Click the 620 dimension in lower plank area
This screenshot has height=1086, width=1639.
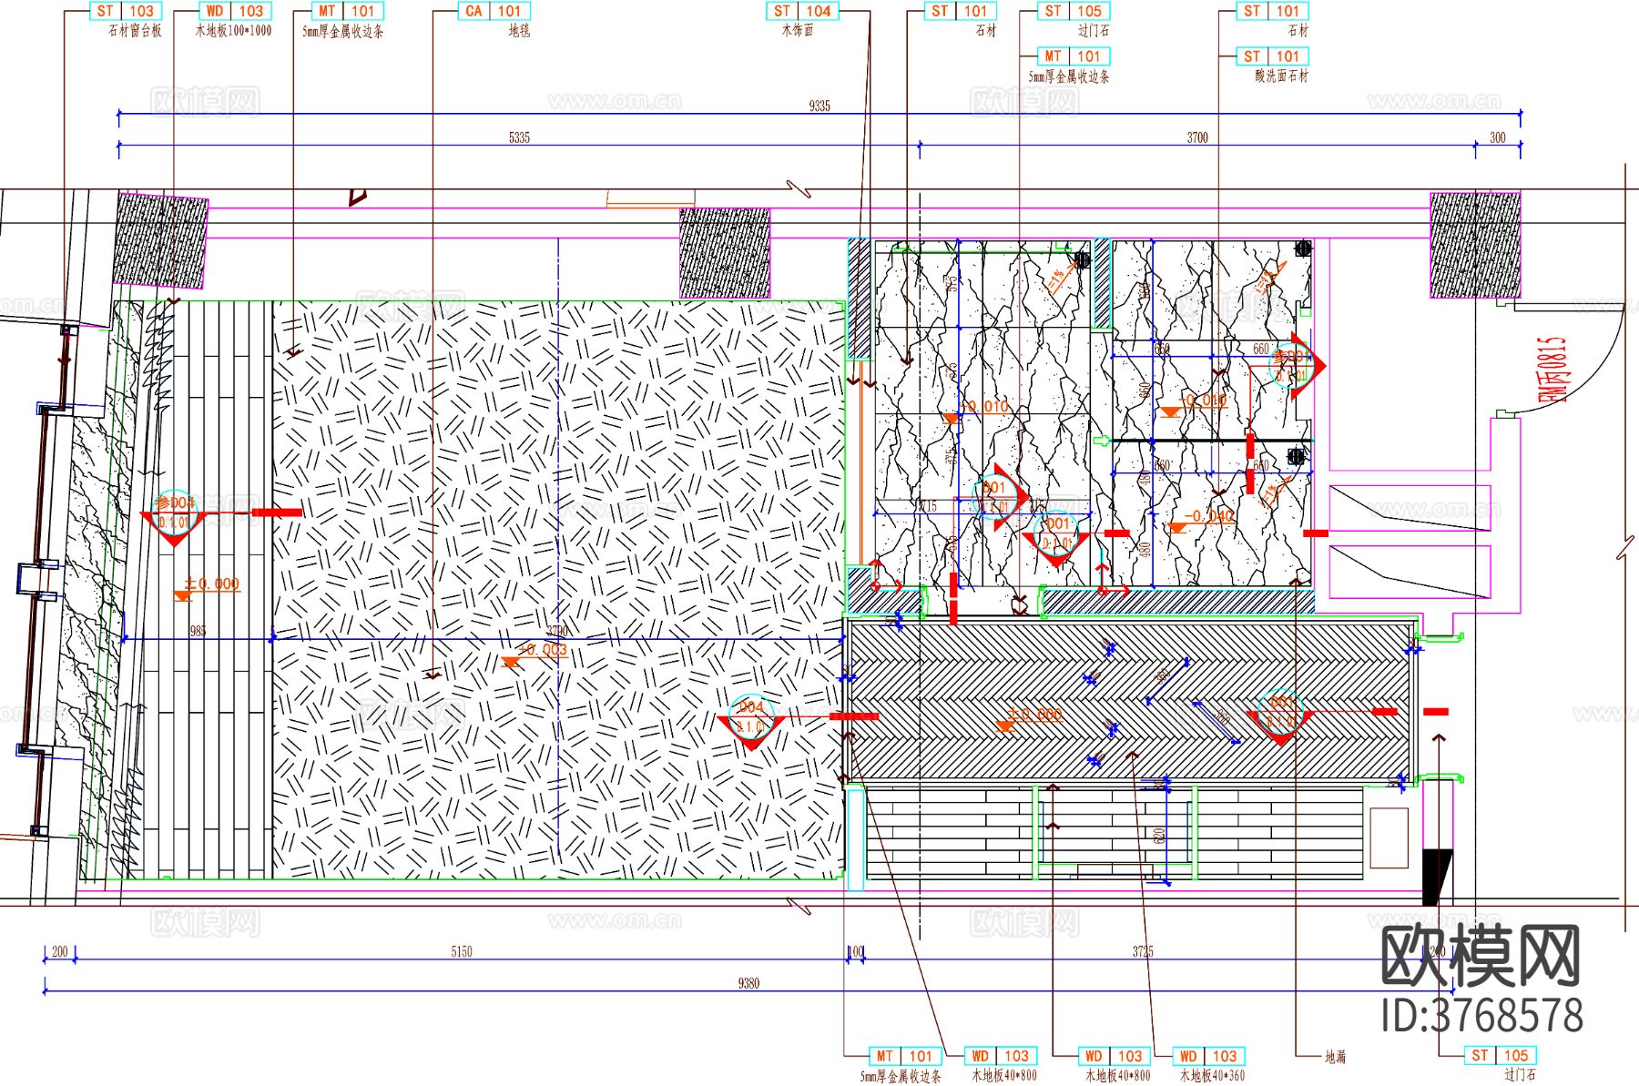pos(1159,836)
